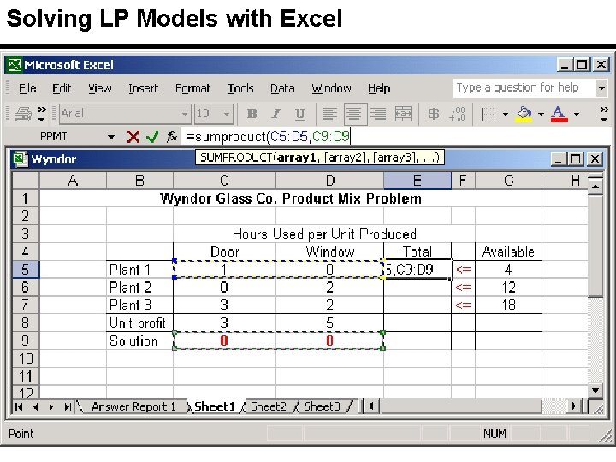The width and height of the screenshot is (616, 462).
Task: Align text right
Action: (x=378, y=115)
